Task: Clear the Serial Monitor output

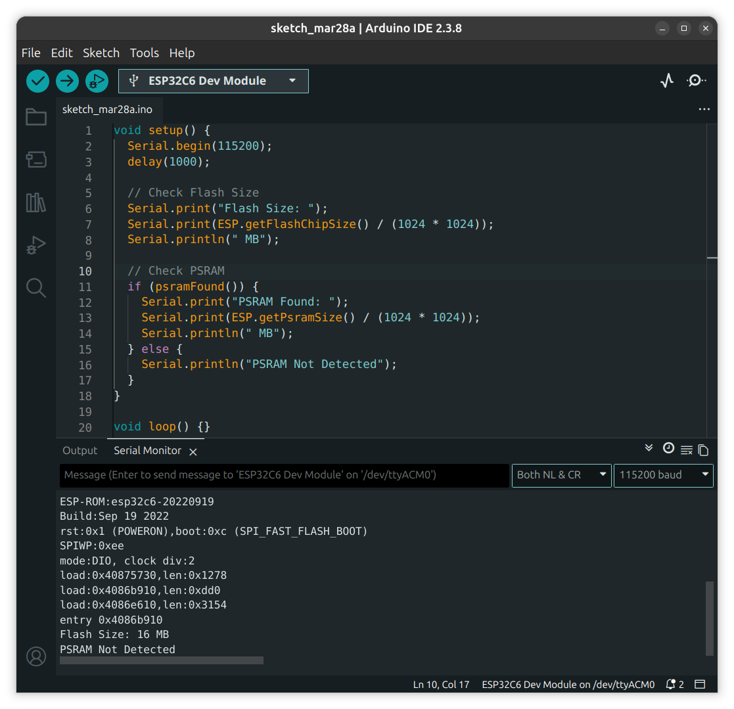Action: click(687, 450)
